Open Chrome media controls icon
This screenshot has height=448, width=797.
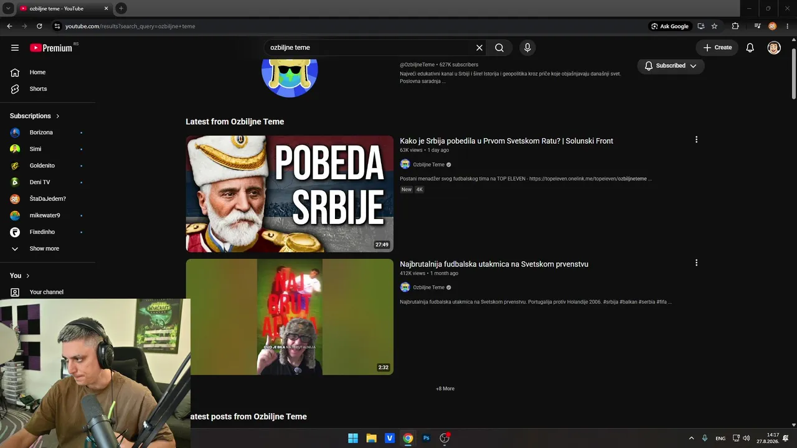[x=757, y=26]
